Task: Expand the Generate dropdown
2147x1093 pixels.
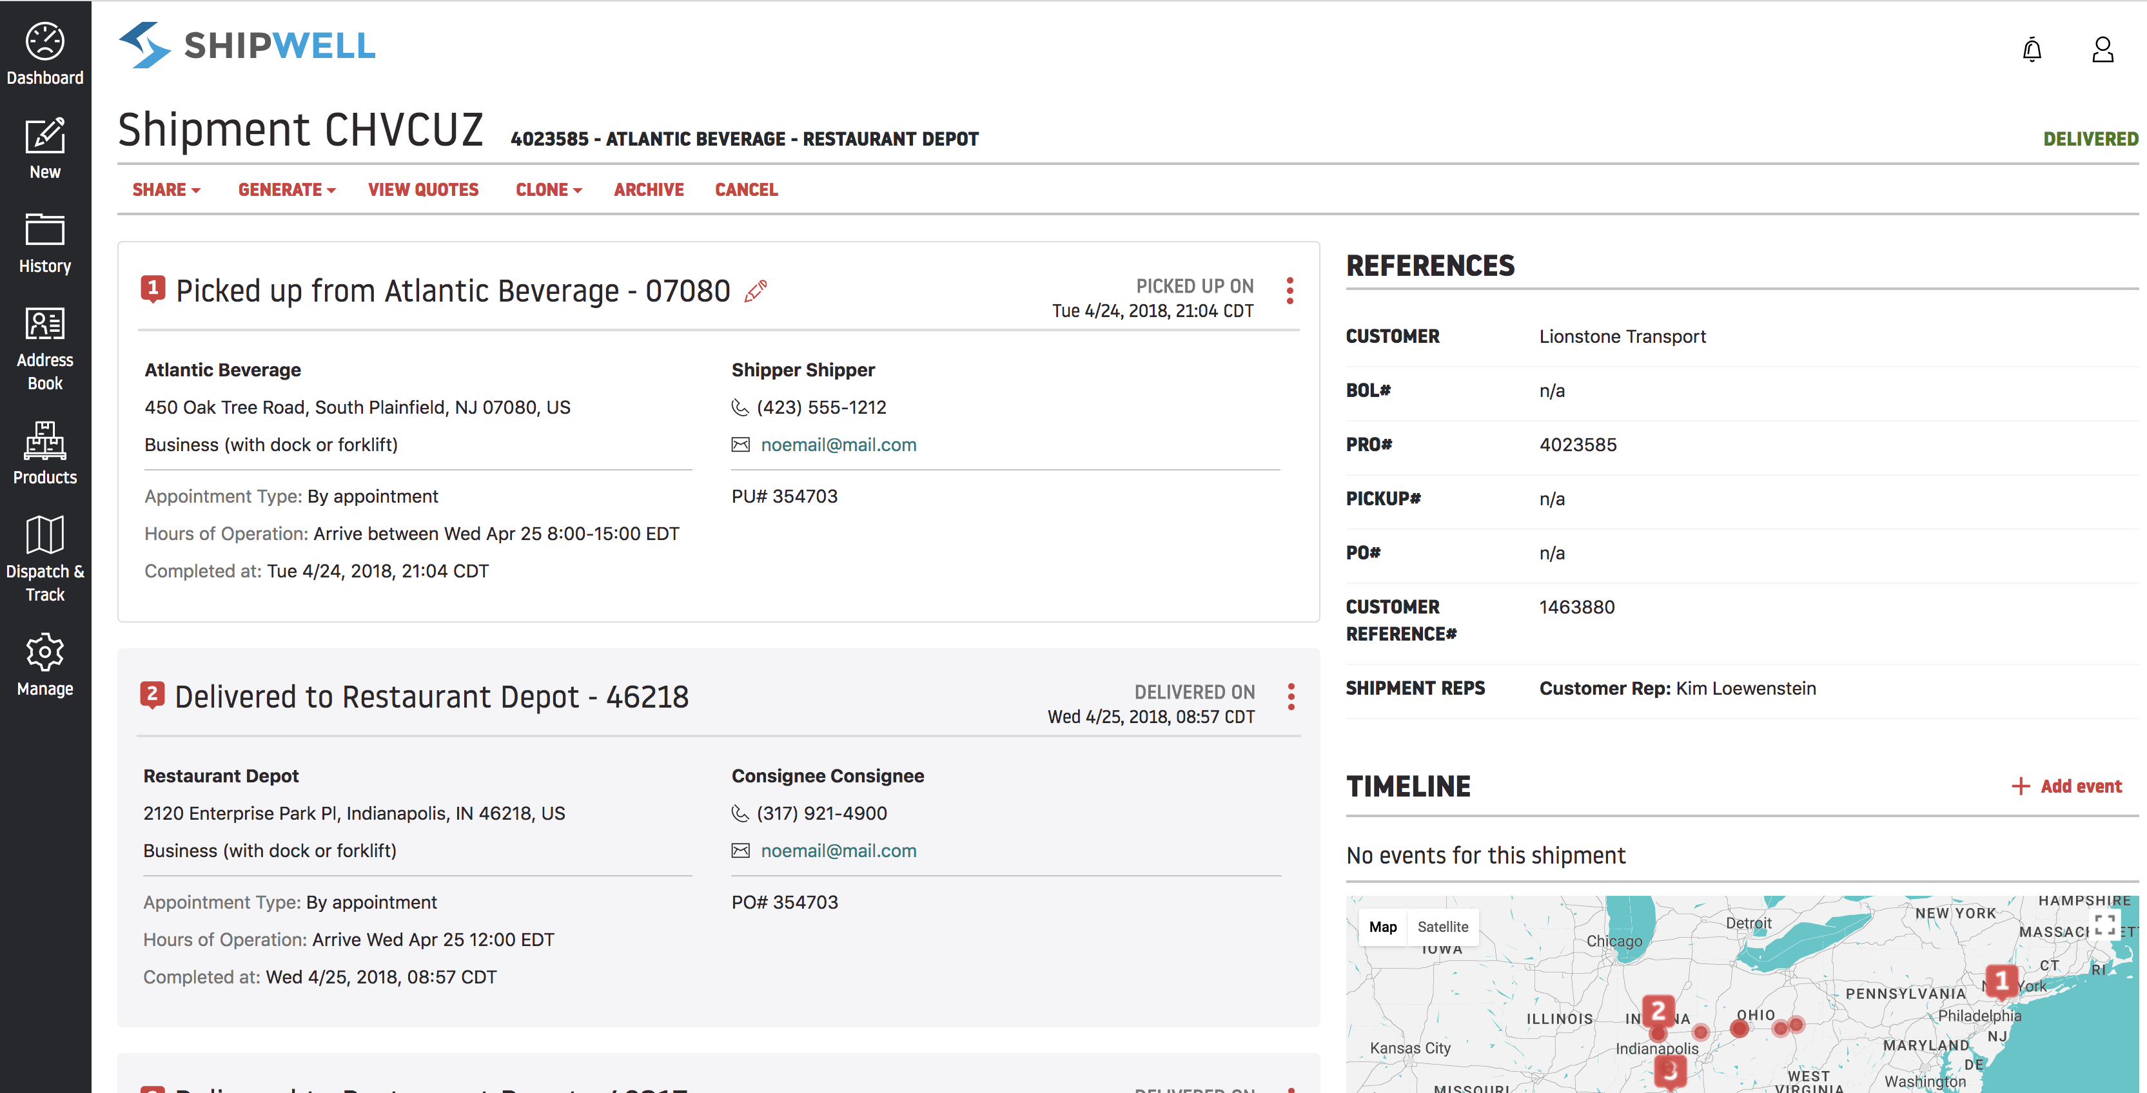Action: (x=287, y=190)
